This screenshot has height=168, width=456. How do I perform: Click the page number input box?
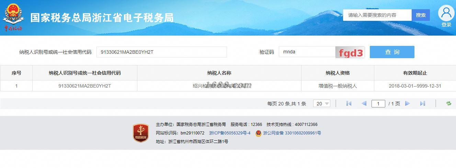click(x=378, y=103)
